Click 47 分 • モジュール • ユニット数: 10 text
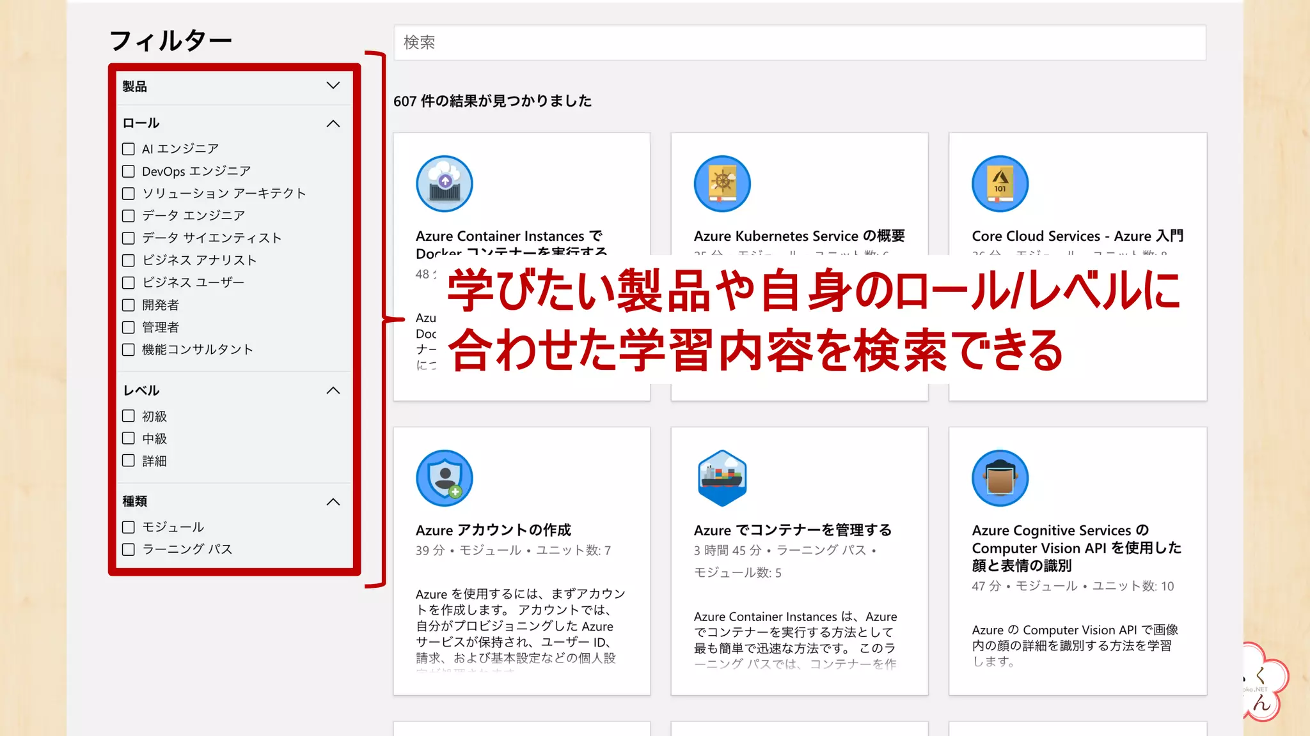The height and width of the screenshot is (736, 1310). point(1073,586)
